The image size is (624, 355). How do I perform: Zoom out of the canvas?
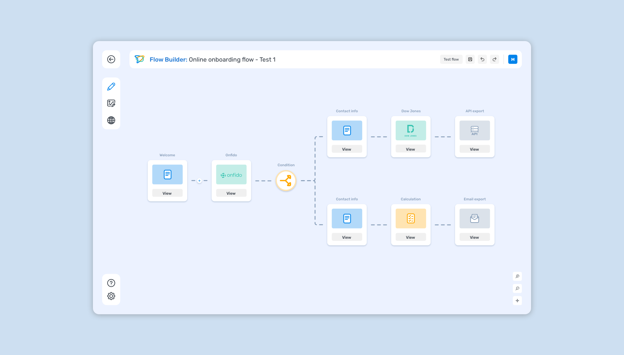tap(517, 288)
